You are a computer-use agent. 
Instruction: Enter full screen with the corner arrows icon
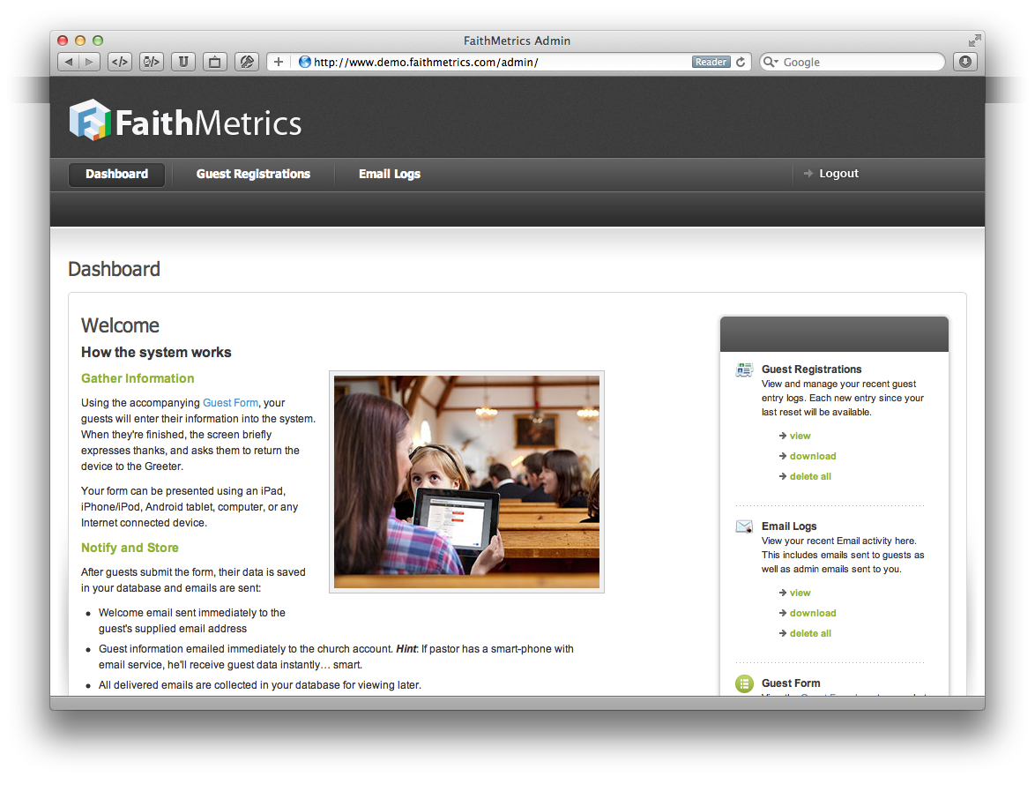point(974,41)
